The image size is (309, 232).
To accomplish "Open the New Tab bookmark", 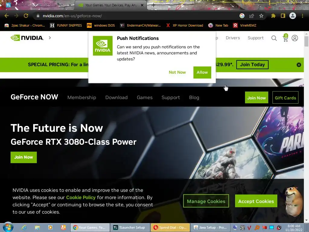I will [218, 25].
